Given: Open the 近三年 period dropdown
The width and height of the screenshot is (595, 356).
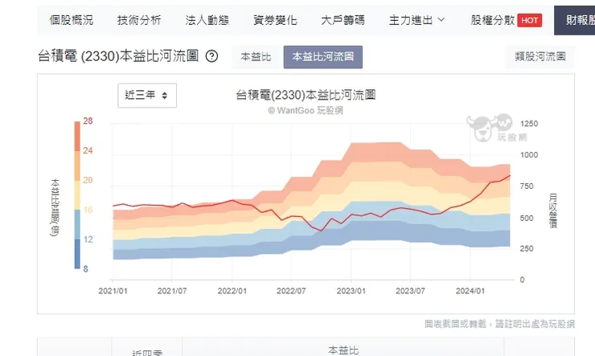Looking at the screenshot, I should pos(147,95).
